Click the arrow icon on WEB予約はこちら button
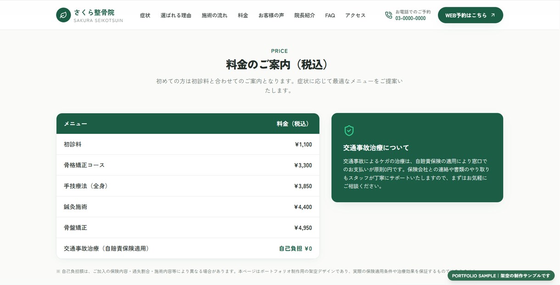560x285 pixels. (493, 15)
